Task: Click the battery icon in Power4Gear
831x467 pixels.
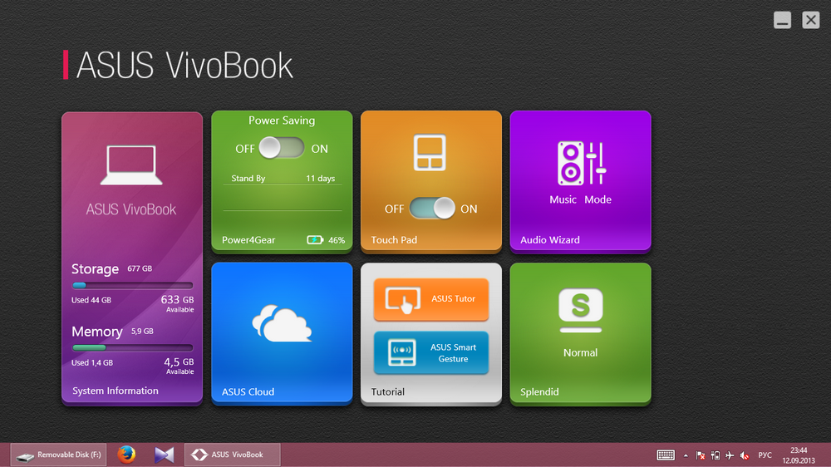Action: click(315, 240)
